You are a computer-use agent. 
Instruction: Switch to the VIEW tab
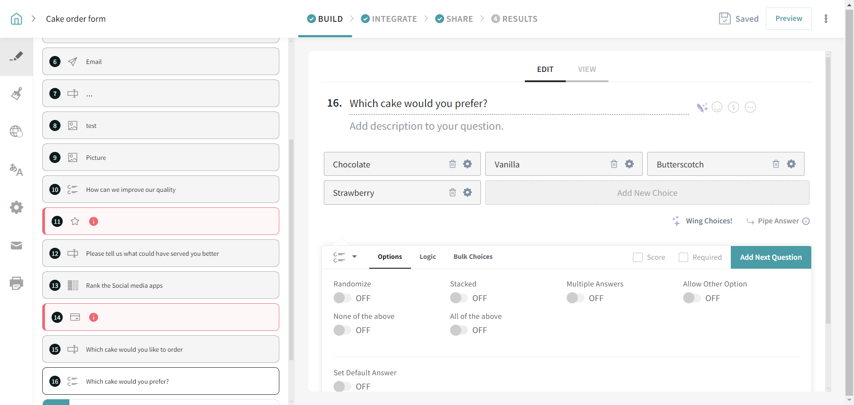point(587,69)
